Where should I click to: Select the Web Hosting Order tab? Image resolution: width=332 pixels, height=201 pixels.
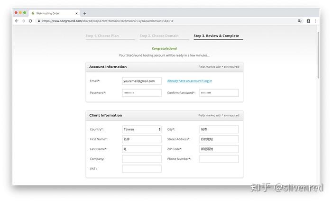coord(55,13)
